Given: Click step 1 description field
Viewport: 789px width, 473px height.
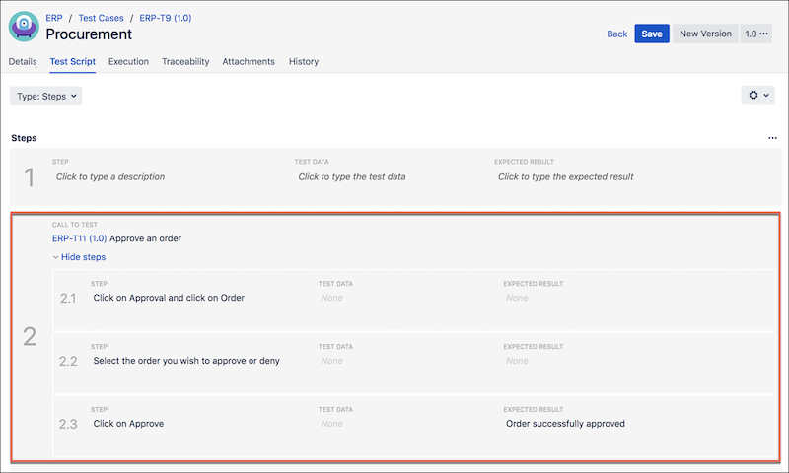Looking at the screenshot, I should pyautogui.click(x=110, y=177).
